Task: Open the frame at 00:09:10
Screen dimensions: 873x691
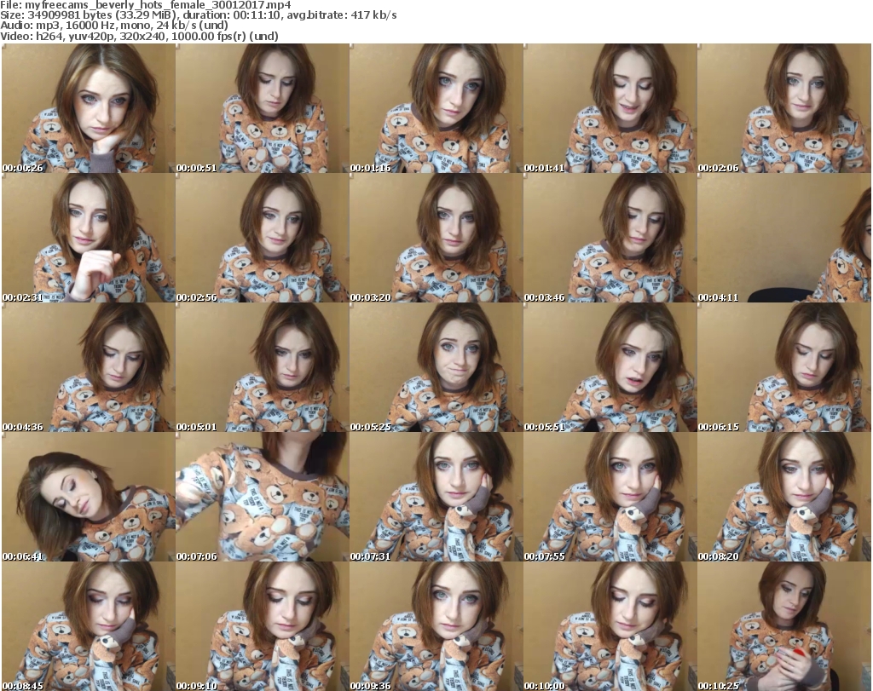Action: pos(263,626)
